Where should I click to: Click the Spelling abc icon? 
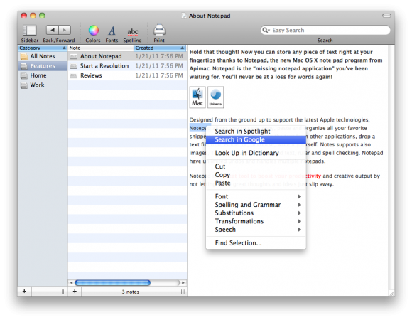133,32
